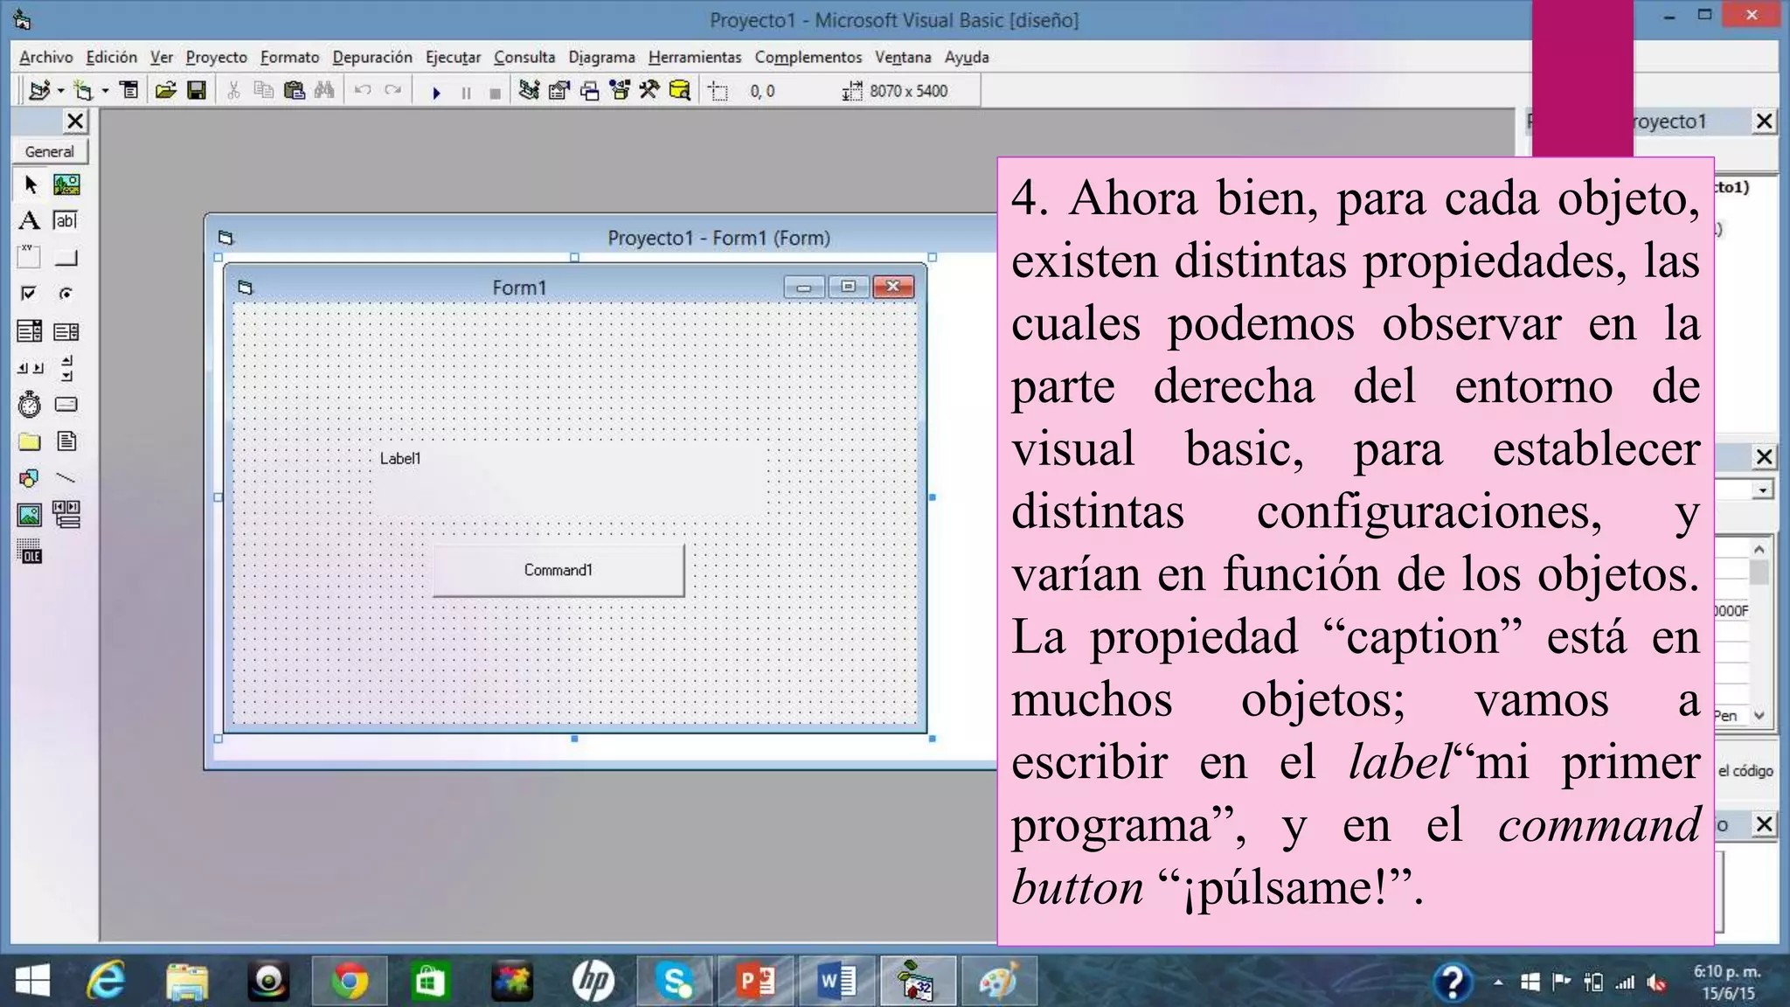1790x1007 pixels.
Task: Open the Data View Window icon
Action: pyautogui.click(x=680, y=90)
